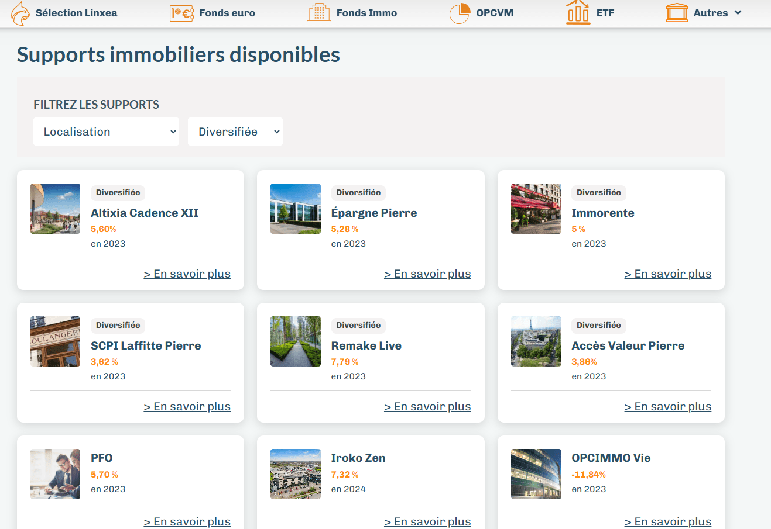Click the Accès Valeur Pierre title

pyautogui.click(x=628, y=345)
